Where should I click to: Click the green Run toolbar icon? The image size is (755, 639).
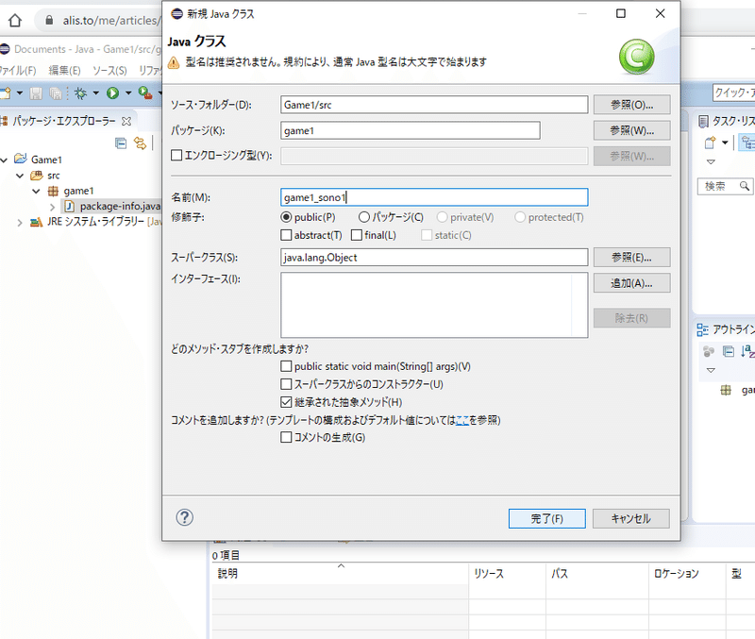coord(112,92)
